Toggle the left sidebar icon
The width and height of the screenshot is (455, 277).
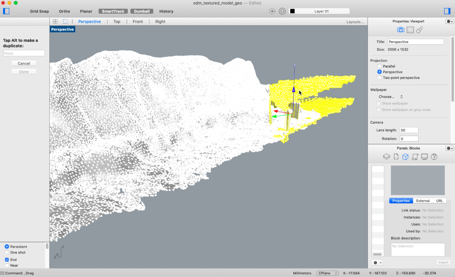click(6, 11)
